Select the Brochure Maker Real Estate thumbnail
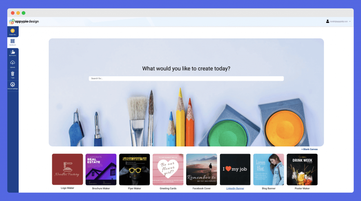The image size is (361, 201). point(101,169)
